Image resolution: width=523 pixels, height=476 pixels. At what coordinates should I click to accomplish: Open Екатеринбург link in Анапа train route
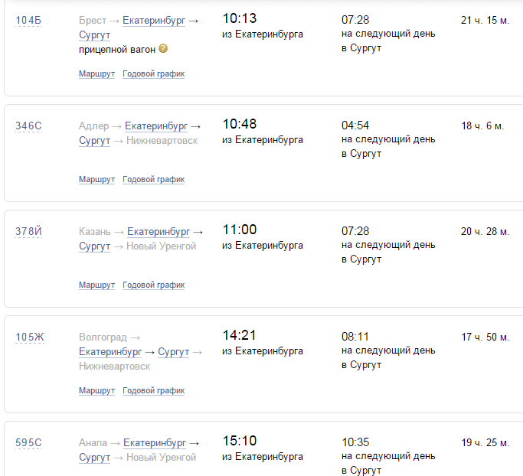click(x=155, y=443)
